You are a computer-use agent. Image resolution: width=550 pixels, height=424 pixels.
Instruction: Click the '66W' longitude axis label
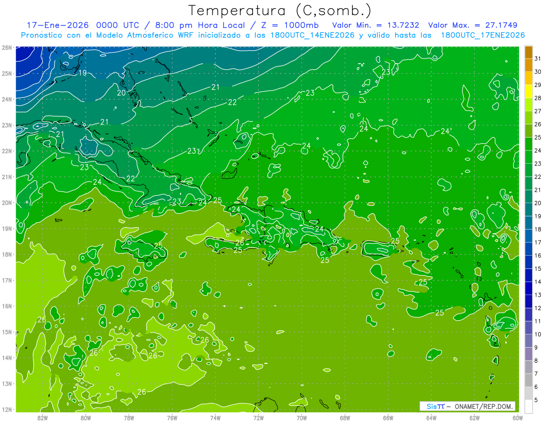[x=388, y=417]
